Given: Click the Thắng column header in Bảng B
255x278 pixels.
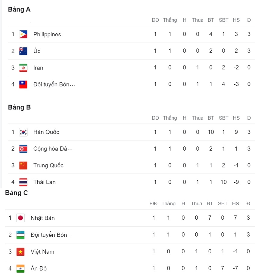Looking at the screenshot, I should [x=170, y=118].
